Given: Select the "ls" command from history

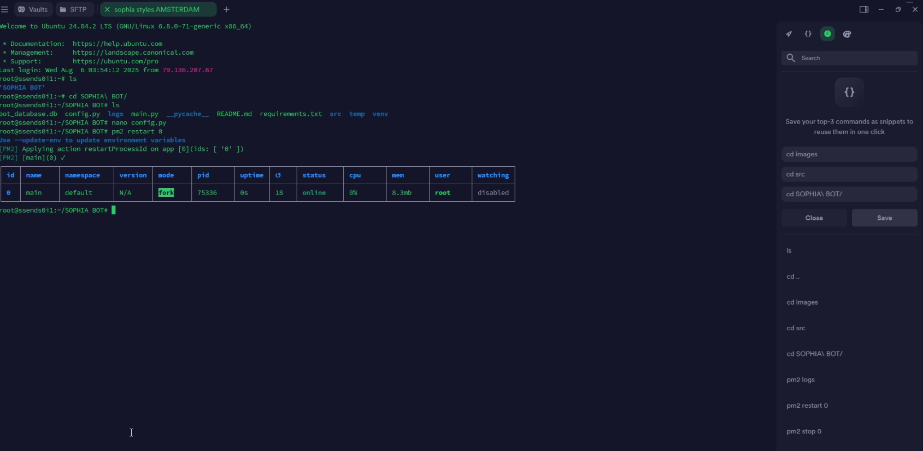Looking at the screenshot, I should (789, 250).
